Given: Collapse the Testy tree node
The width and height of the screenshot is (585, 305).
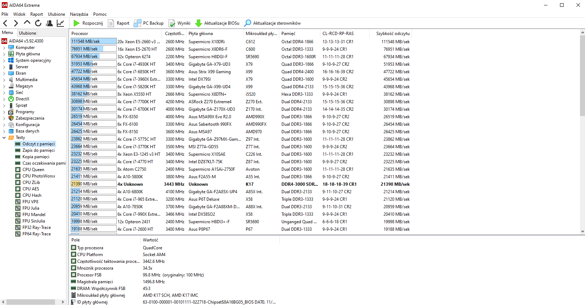Looking at the screenshot, I should tap(4, 137).
